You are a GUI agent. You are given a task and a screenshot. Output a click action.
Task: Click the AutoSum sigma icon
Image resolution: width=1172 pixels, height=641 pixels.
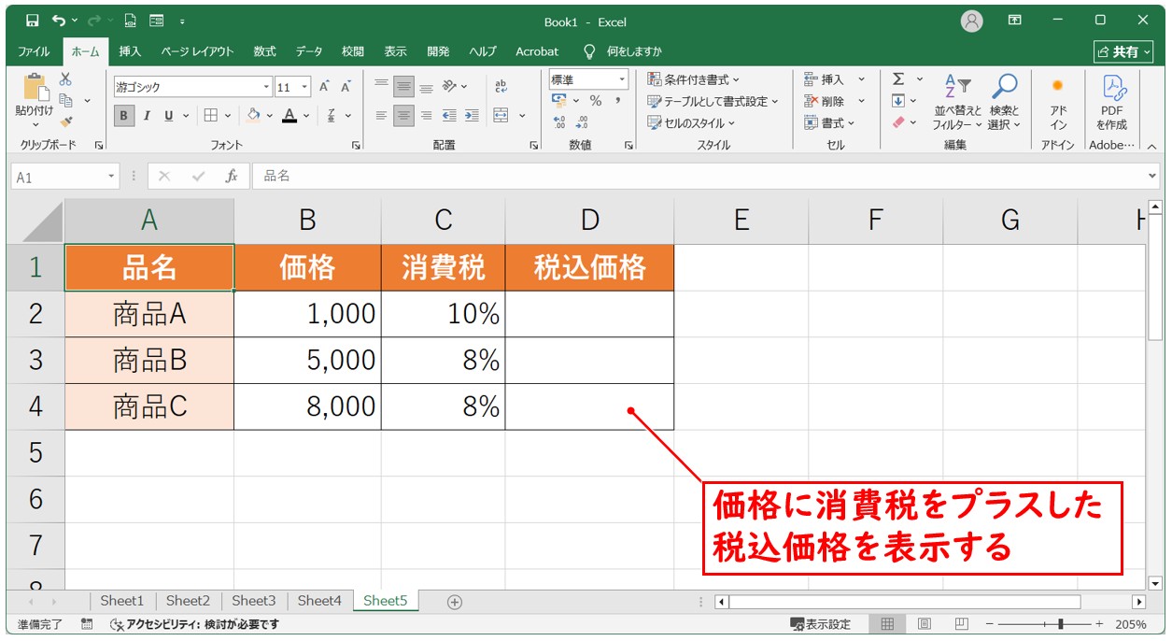[898, 80]
